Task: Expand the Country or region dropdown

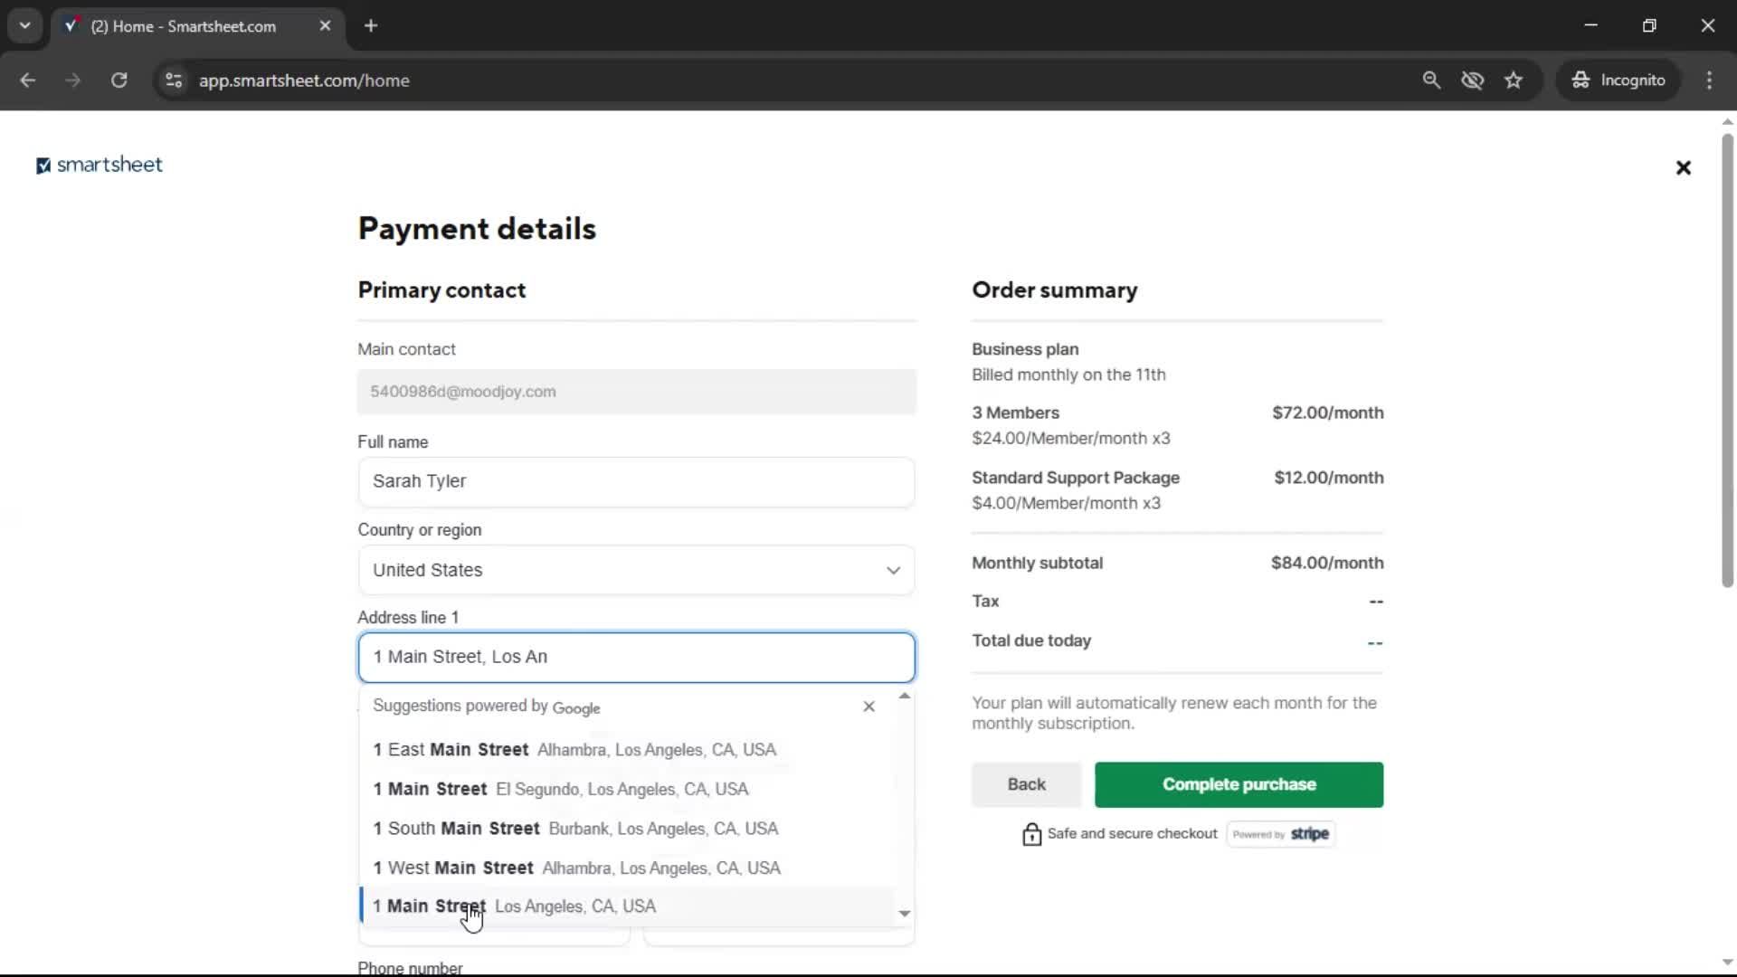Action: click(894, 570)
